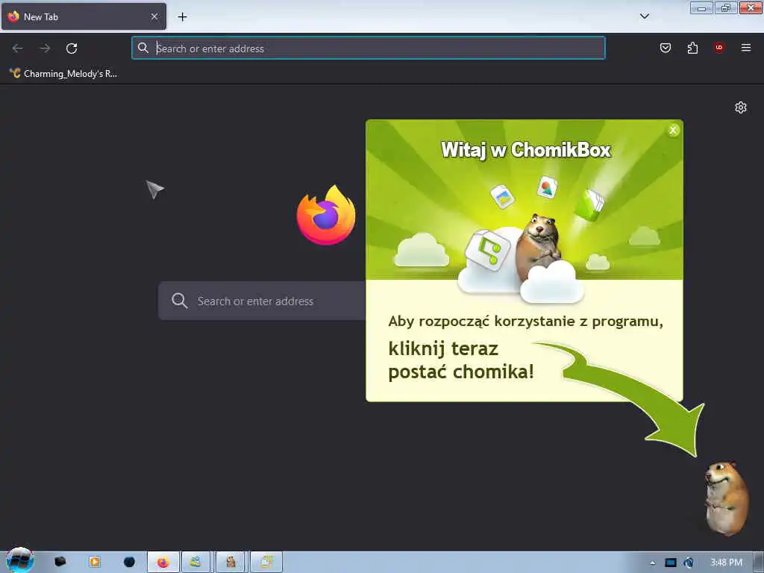Click the green book icon in popup
Image resolution: width=764 pixels, height=573 pixels.
point(589,204)
